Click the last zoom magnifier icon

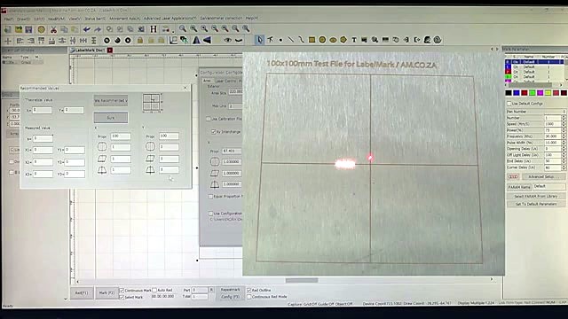[x=246, y=29]
